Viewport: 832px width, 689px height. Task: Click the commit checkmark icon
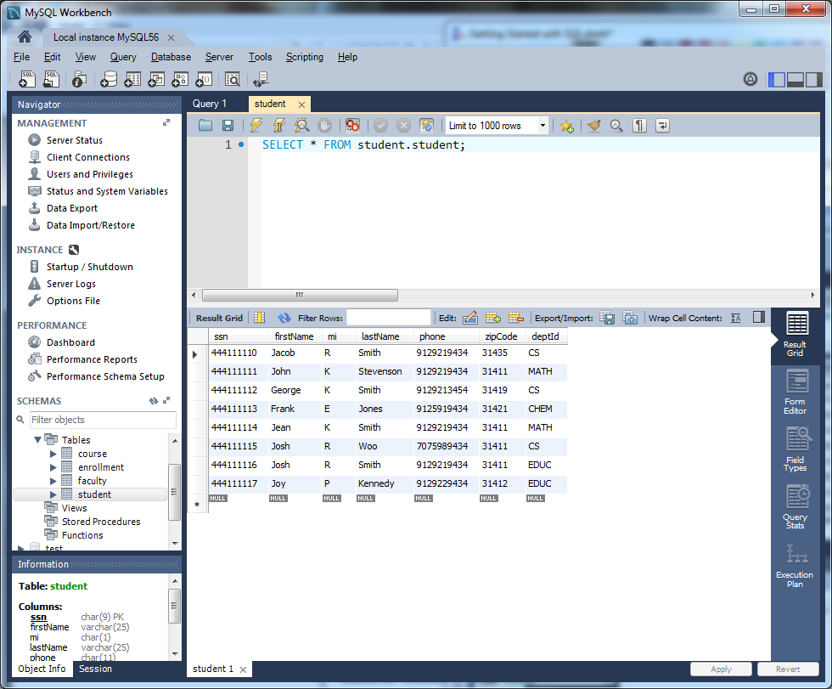point(380,126)
